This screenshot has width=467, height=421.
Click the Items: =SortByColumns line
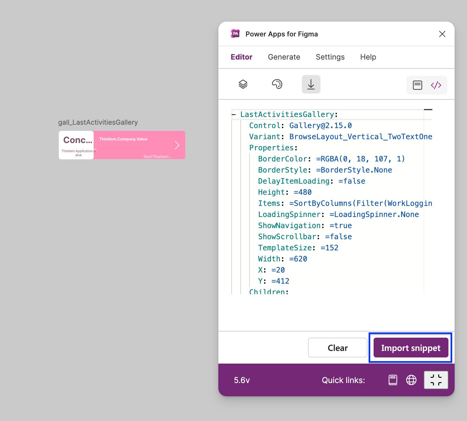tap(345, 203)
